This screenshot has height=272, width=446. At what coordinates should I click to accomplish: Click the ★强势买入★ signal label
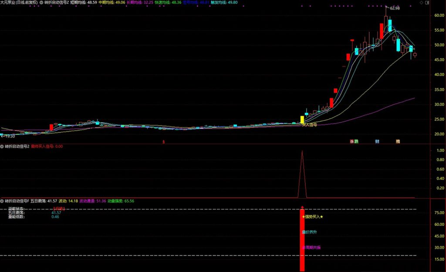313,217
